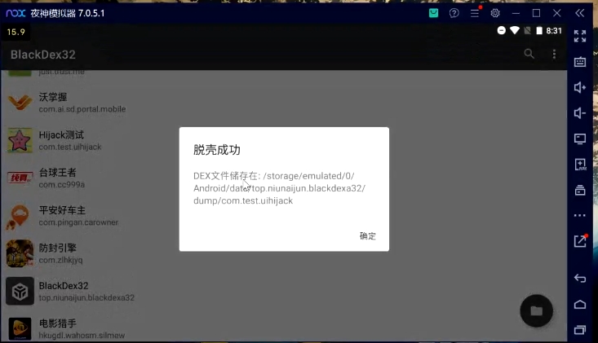Click BlackDex32 app bar title
The image size is (598, 343).
[x=43, y=55]
